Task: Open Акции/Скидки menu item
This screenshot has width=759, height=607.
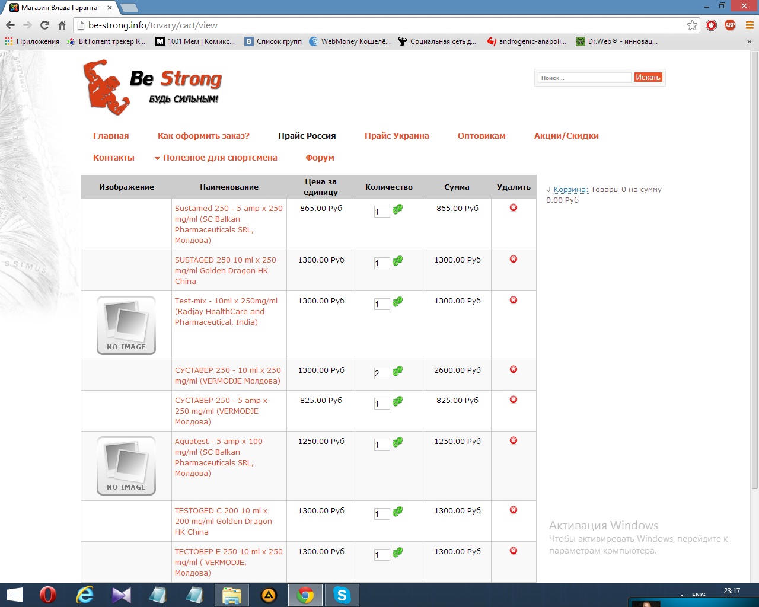Action: pos(566,136)
